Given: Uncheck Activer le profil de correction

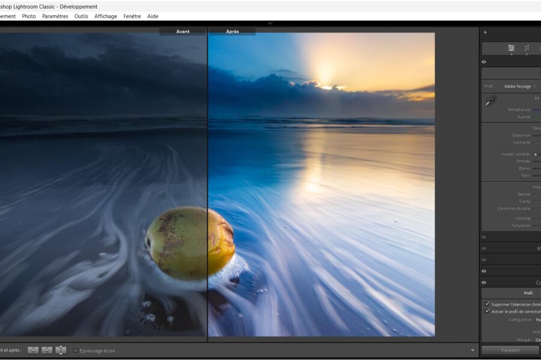Looking at the screenshot, I should [x=487, y=311].
